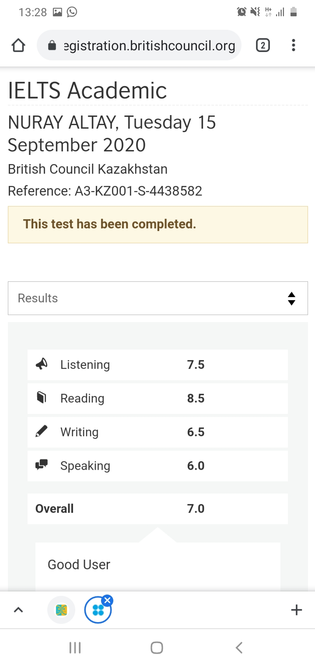Tap the Android back navigation button
315x665 pixels.
click(x=239, y=647)
